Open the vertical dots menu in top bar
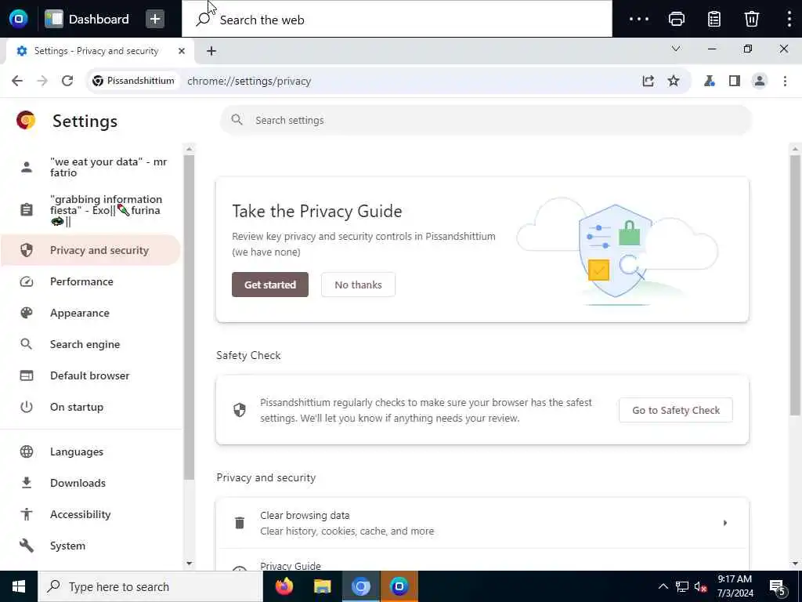Image resolution: width=802 pixels, height=602 pixels. point(789,19)
